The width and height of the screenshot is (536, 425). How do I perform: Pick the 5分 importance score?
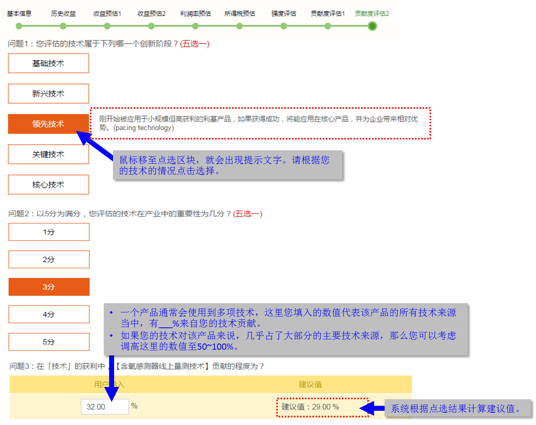point(49,342)
